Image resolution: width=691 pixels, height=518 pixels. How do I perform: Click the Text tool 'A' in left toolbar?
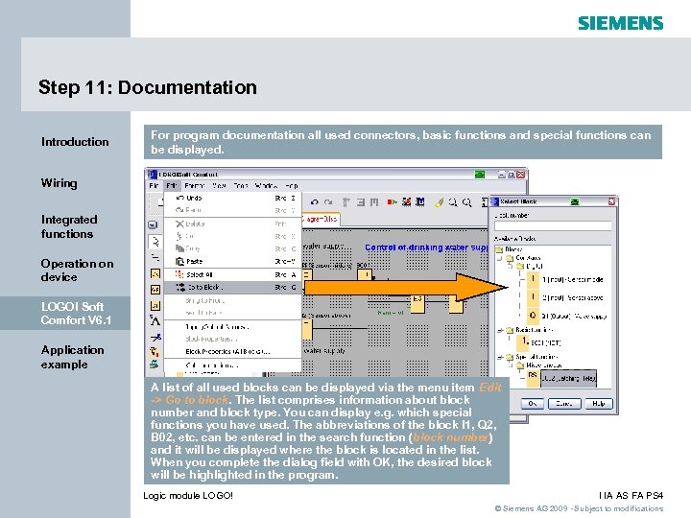155,320
